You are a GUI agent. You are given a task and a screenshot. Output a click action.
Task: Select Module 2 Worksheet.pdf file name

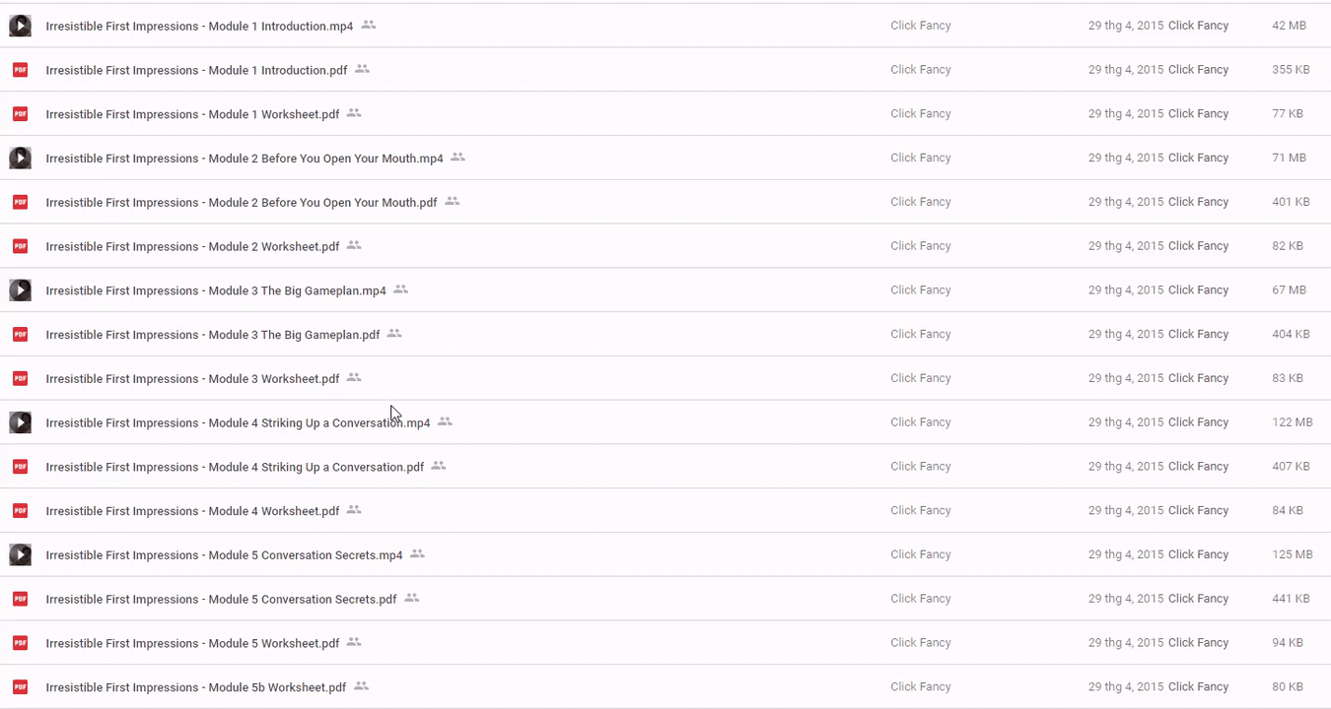192,247
